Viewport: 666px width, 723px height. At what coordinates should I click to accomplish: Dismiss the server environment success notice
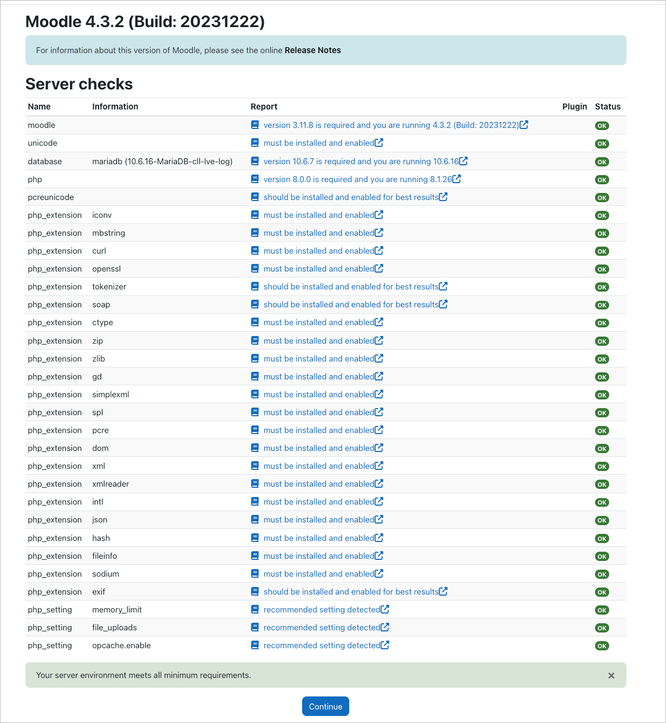pos(611,675)
